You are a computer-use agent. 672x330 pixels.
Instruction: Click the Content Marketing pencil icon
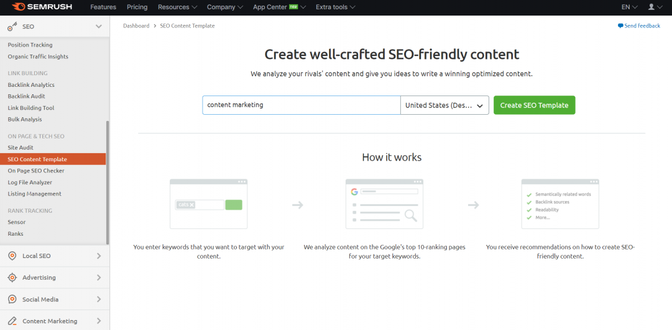pyautogui.click(x=12, y=321)
